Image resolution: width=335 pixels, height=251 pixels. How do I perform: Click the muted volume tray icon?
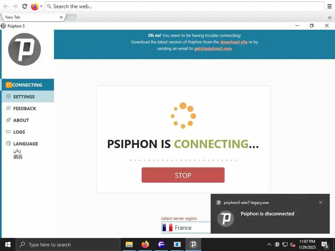292,244
